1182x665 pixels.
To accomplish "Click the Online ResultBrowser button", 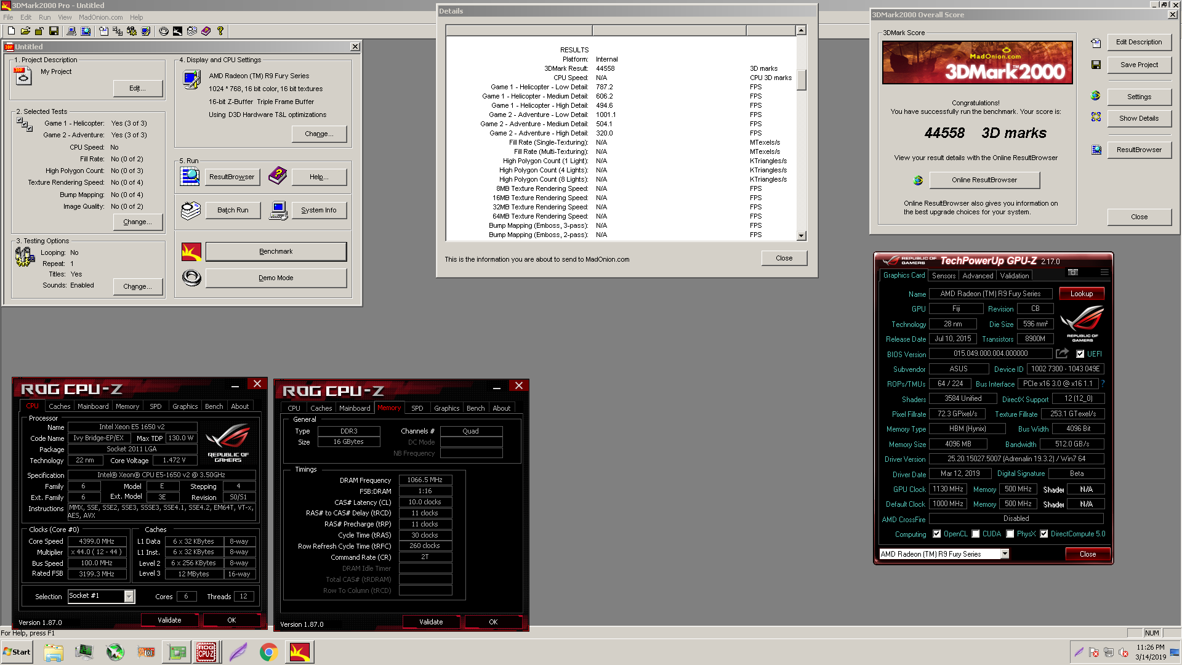I will click(x=984, y=180).
